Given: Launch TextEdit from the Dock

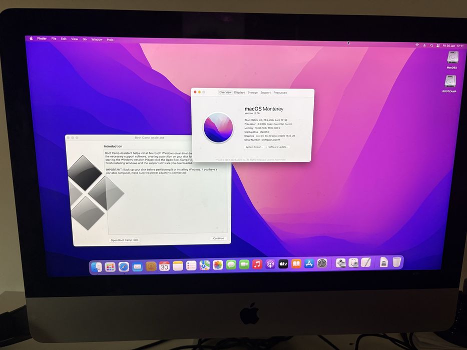Looking at the screenshot, I should pyautogui.click(x=366, y=262).
